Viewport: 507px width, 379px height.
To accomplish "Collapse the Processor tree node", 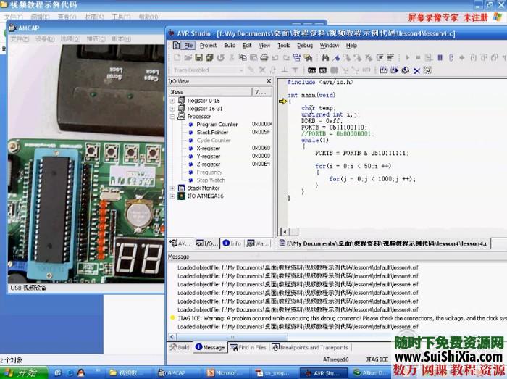I will click(172, 117).
